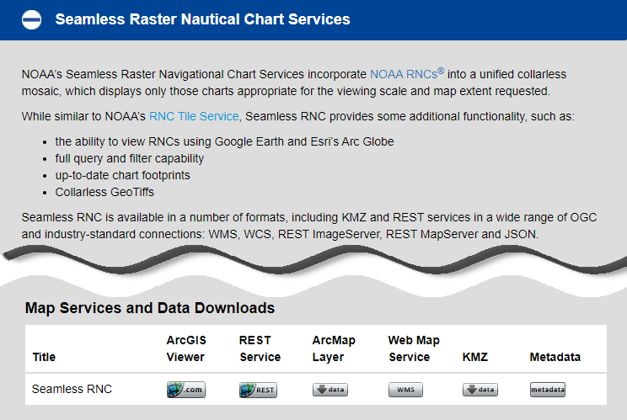Click the Metadata column header
Screen dimensions: 627x420
click(555, 357)
